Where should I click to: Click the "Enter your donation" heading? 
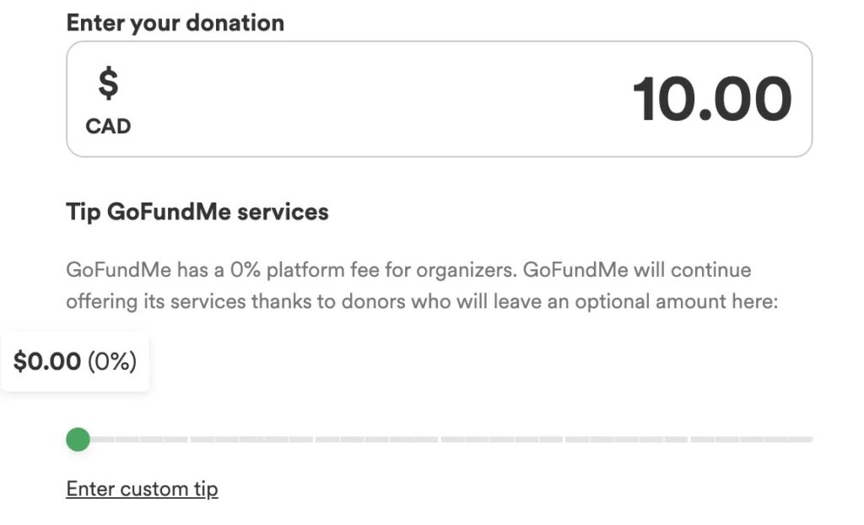(x=175, y=23)
